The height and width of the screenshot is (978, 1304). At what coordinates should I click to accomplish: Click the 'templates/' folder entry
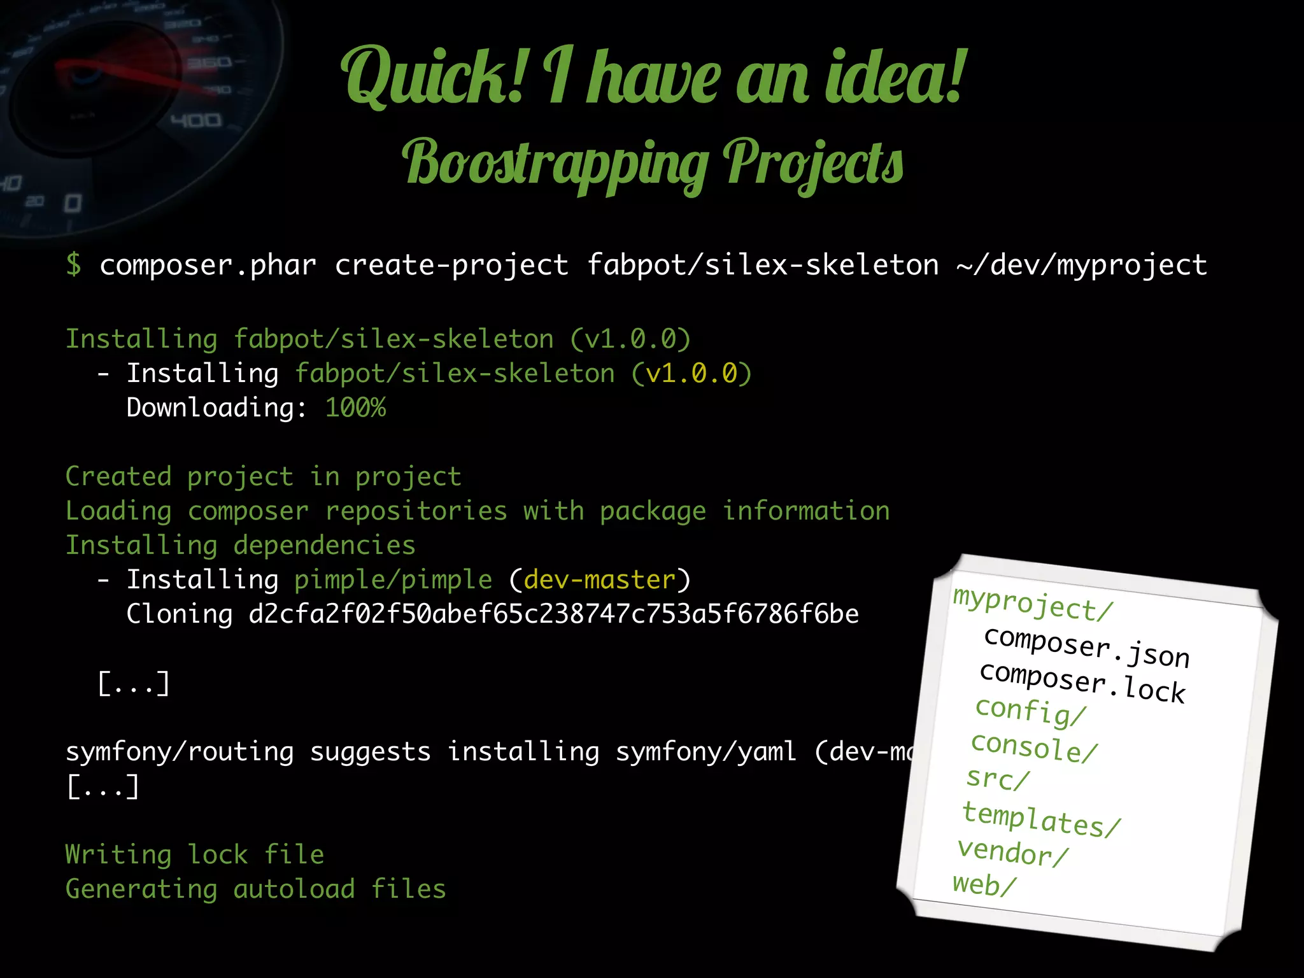coord(1041,819)
